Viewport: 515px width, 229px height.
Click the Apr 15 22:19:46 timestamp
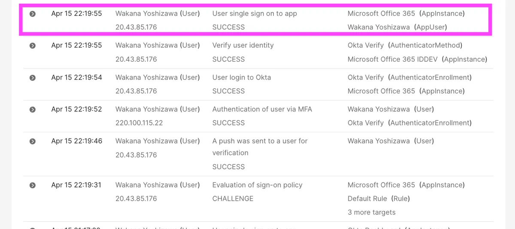[x=76, y=141]
